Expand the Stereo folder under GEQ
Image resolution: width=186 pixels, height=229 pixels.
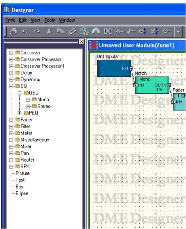tap(28, 106)
